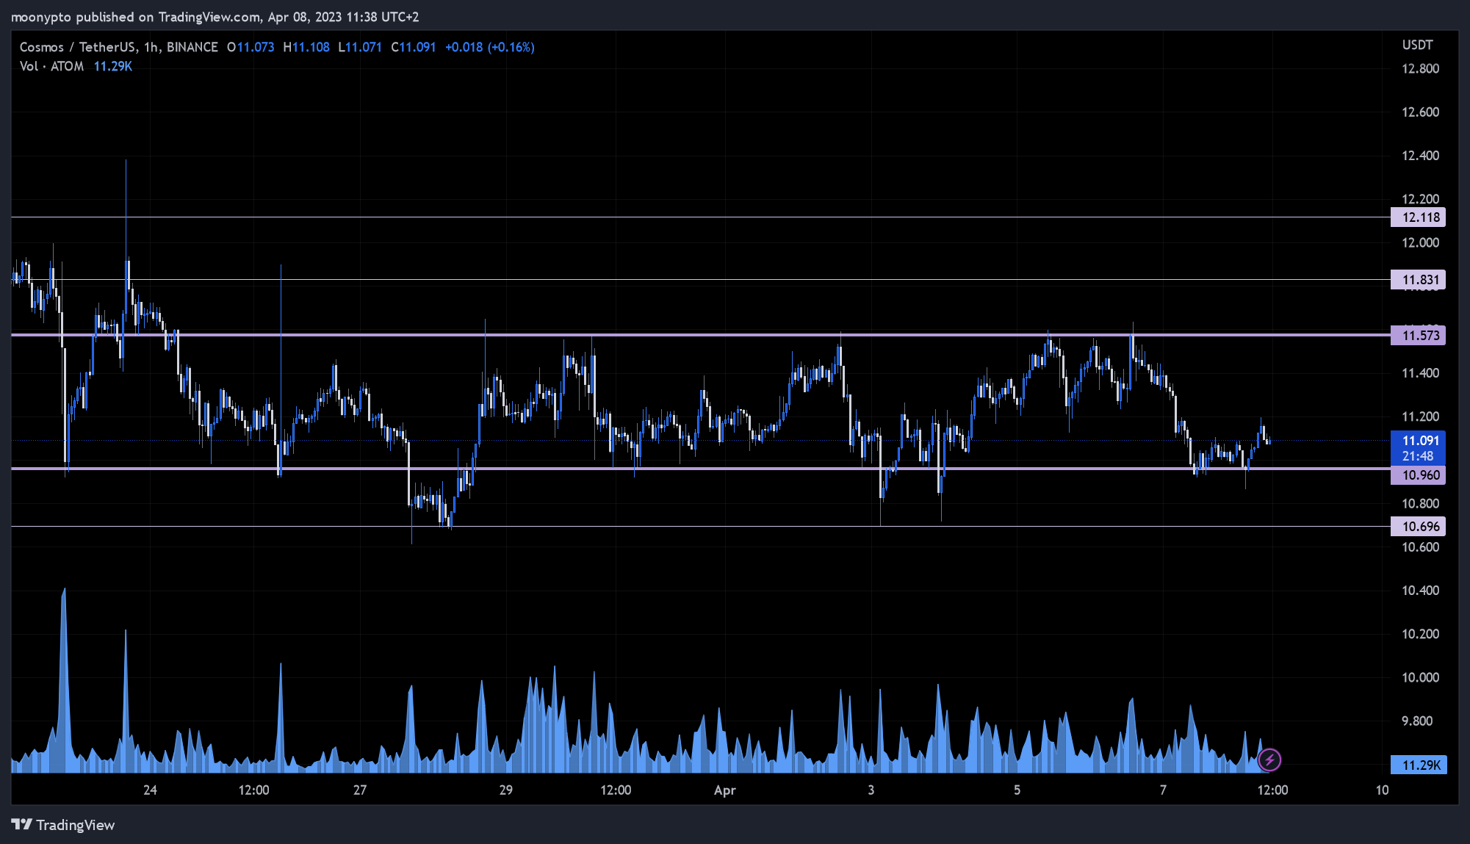Select the 11.831 price level label
This screenshot has width=1470, height=844.
(x=1418, y=280)
